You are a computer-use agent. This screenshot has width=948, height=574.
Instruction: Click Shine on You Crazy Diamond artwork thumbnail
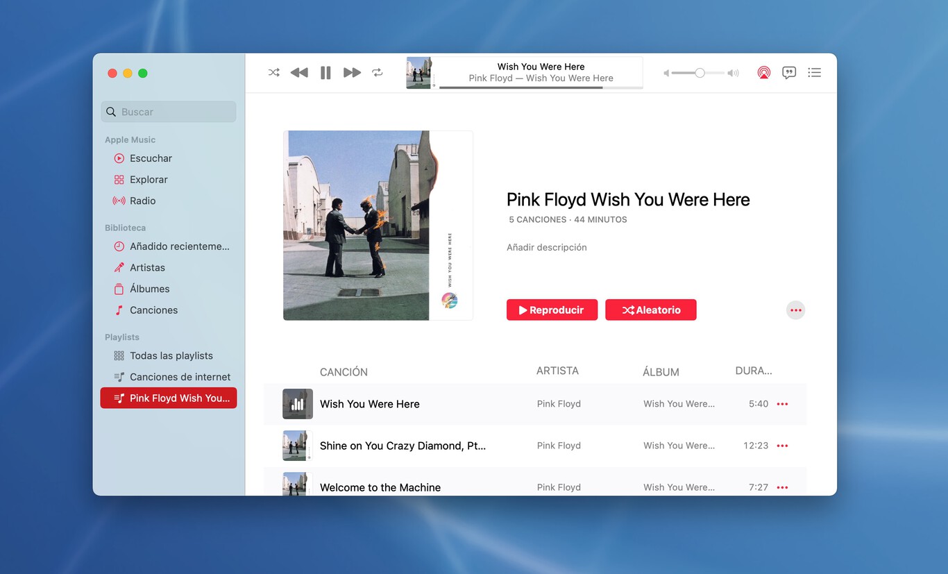pyautogui.click(x=298, y=446)
